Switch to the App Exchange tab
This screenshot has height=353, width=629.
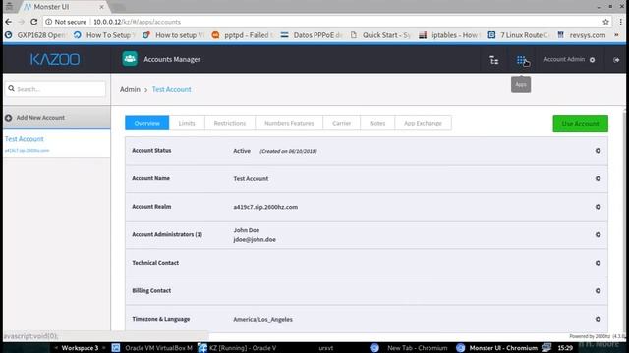[x=423, y=123]
